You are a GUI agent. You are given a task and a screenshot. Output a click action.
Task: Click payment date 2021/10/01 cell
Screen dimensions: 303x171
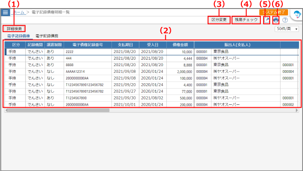pyautogui.click(x=125, y=105)
